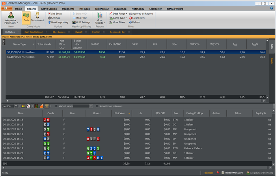Open the Marked hands dropdown list
The height and width of the screenshot is (177, 276).
point(91,106)
